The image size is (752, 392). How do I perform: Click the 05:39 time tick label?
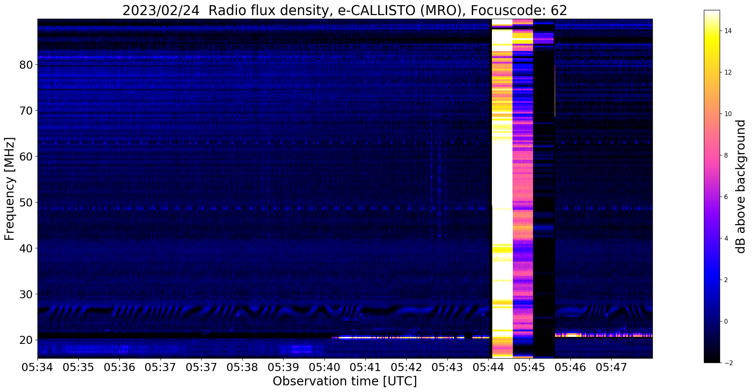coord(283,367)
